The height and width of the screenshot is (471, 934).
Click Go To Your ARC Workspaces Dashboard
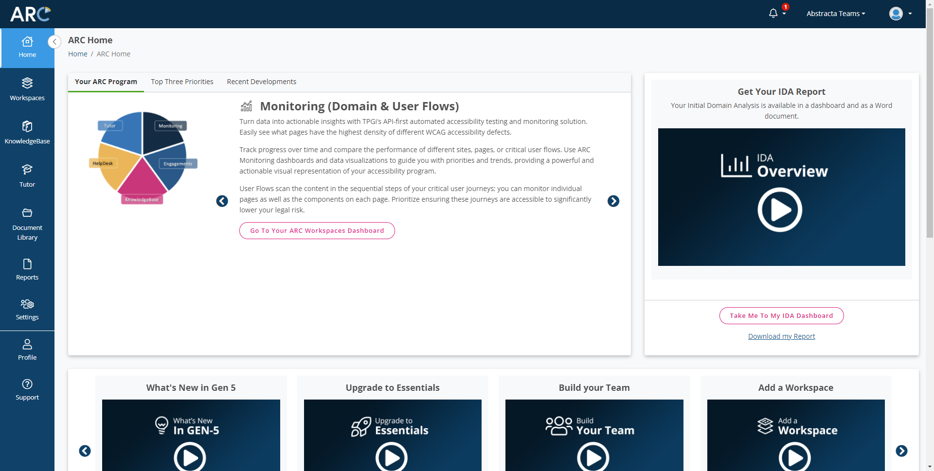pyautogui.click(x=317, y=230)
